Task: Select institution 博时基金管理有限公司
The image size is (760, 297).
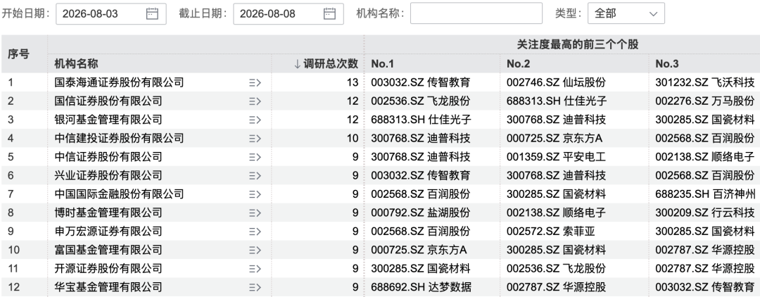Action: click(108, 213)
